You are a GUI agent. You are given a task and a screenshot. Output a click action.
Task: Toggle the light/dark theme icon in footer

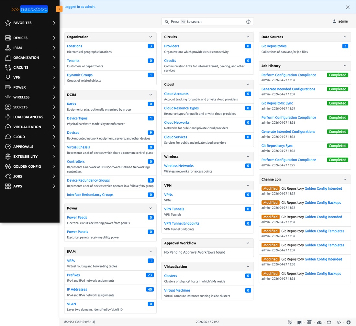click(x=290, y=322)
